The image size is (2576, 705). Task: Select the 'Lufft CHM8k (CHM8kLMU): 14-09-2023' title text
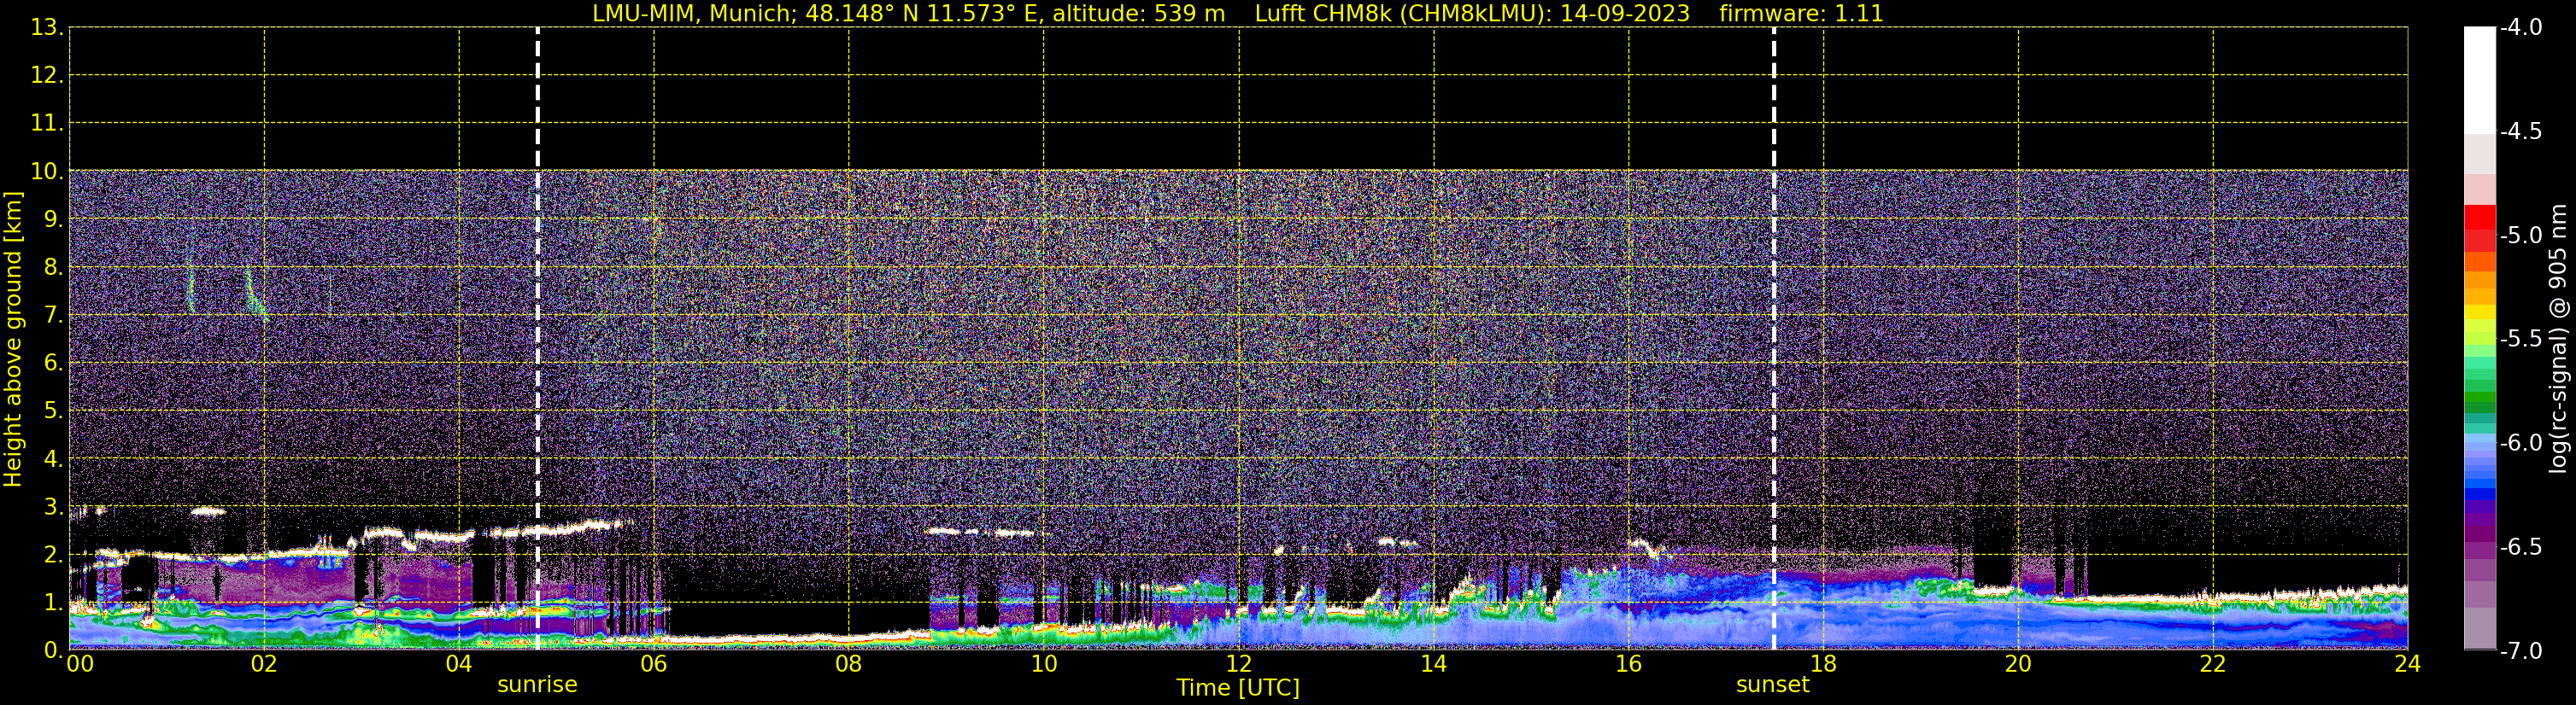click(1472, 14)
